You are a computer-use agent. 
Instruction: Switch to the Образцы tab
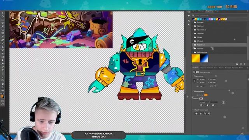point(201,11)
